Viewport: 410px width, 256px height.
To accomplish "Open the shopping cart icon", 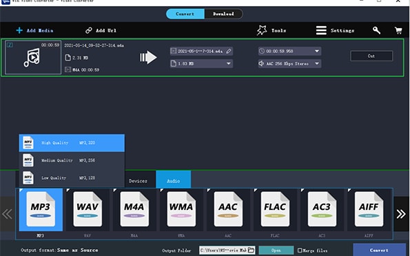I will point(398,30).
